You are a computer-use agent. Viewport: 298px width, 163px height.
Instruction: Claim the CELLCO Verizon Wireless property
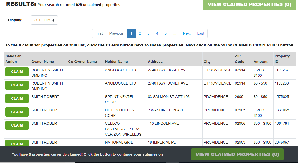tap(17, 125)
